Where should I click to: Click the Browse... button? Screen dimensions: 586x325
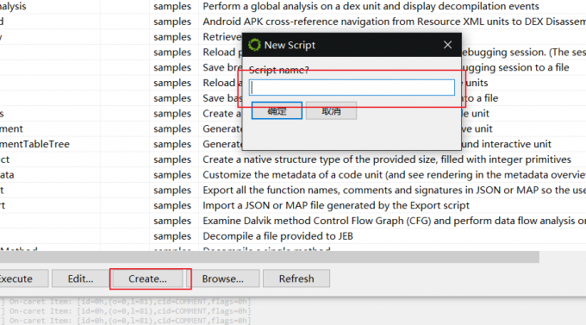[222, 278]
